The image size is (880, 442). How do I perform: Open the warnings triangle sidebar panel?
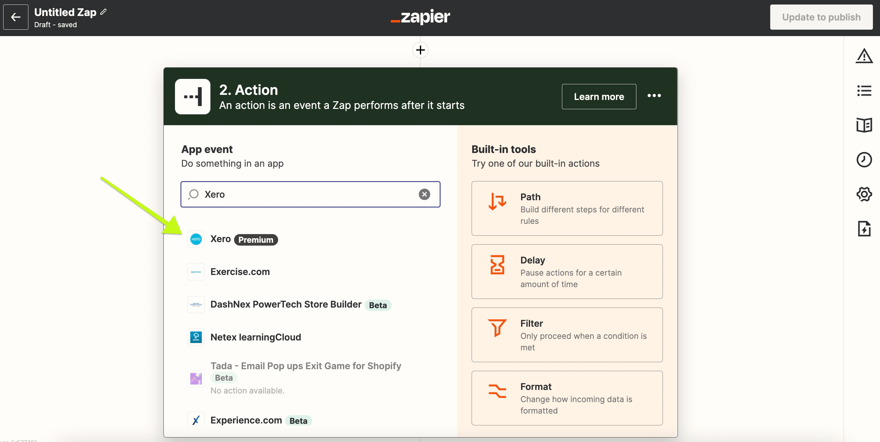tap(864, 56)
